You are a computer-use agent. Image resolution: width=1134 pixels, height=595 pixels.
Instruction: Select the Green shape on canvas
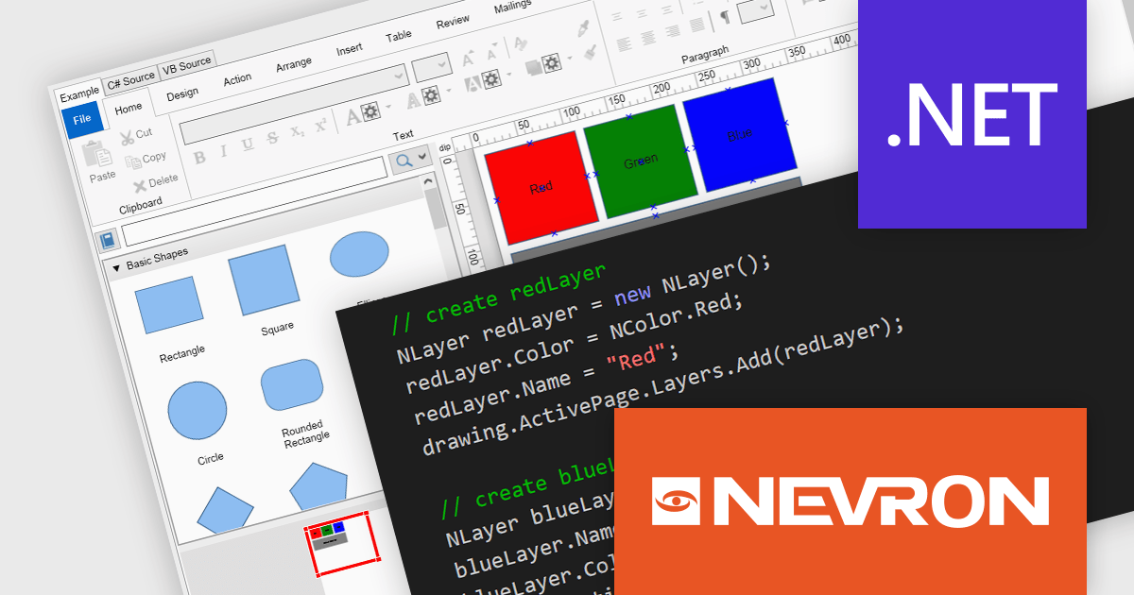[x=641, y=161]
